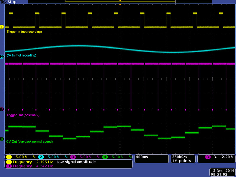The height and width of the screenshot is (177, 236).
Task: Select the channel 3 Frequency 4.242 Hz measurement
Action: click(x=29, y=166)
